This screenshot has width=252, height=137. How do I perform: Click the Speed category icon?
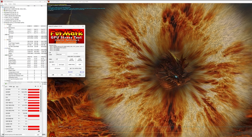6,81
